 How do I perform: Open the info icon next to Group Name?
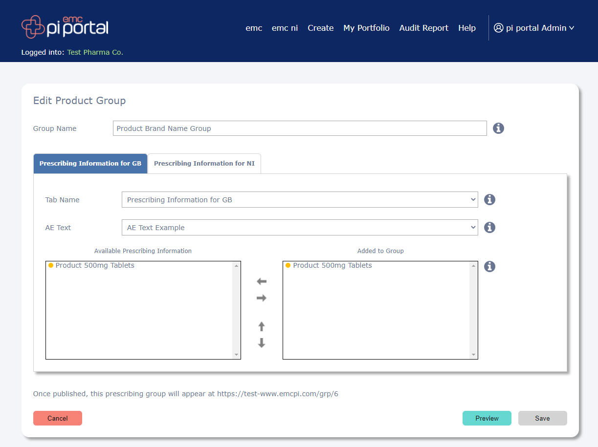coord(498,128)
